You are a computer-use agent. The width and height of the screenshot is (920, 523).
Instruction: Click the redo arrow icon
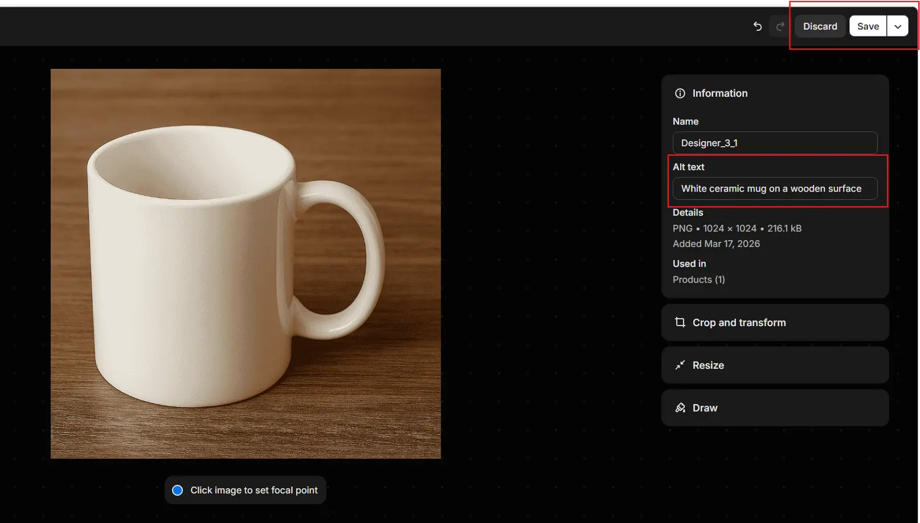[x=780, y=26]
